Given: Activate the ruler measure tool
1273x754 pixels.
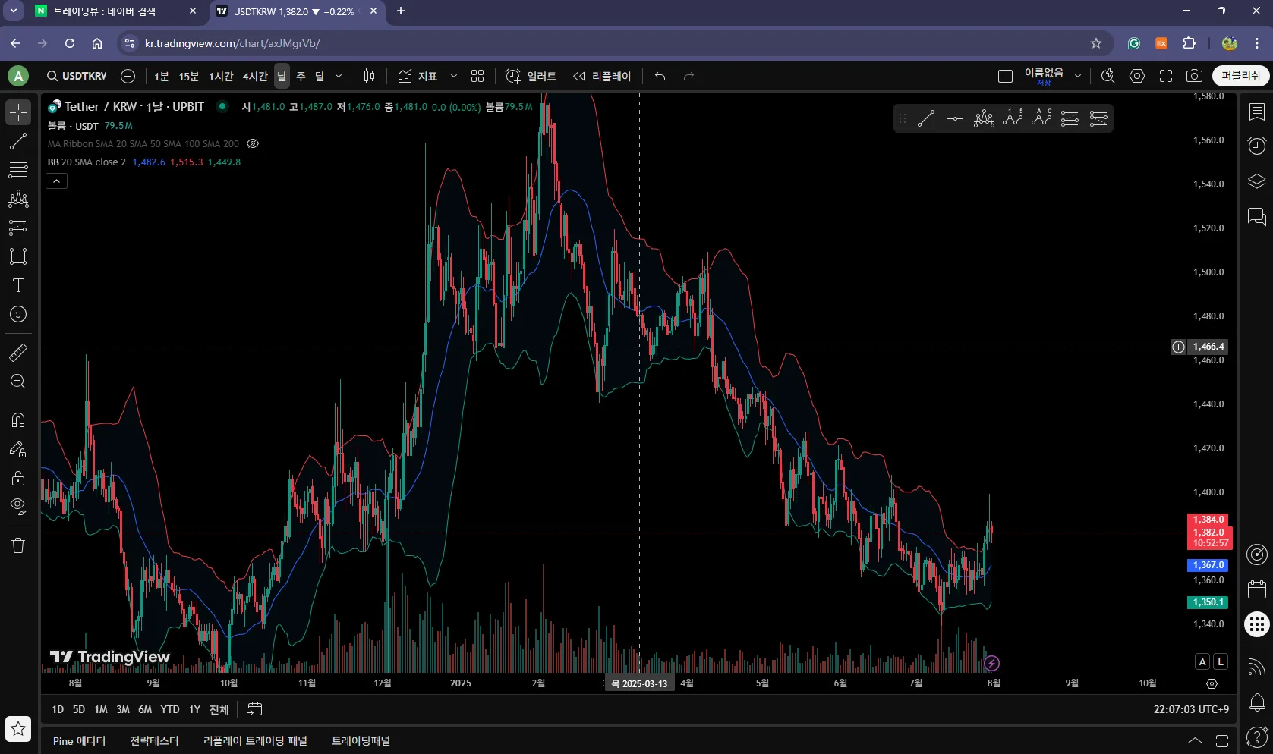Looking at the screenshot, I should 18,353.
